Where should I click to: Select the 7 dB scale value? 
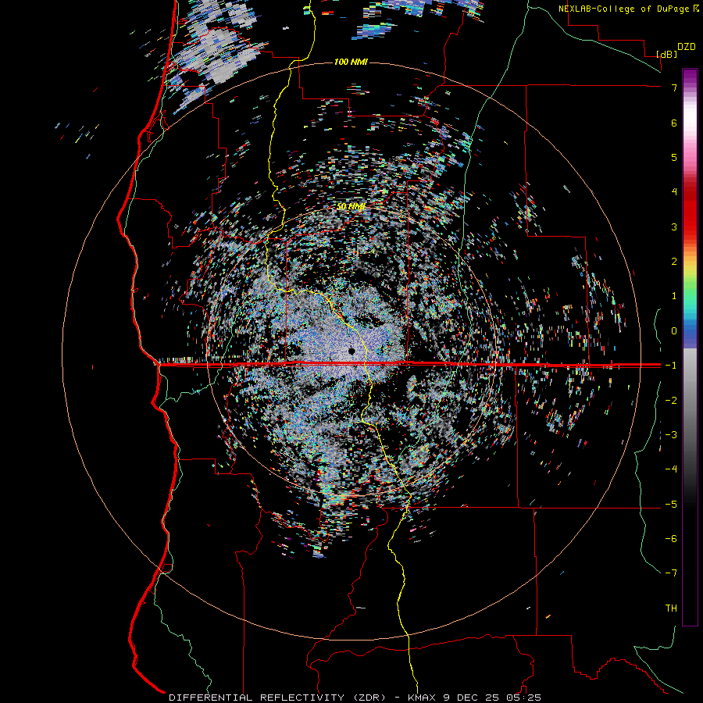coord(674,87)
